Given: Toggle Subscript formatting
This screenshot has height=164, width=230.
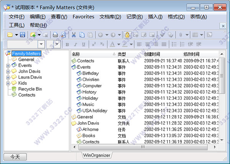Looking at the screenshot, I should pyautogui.click(x=102, y=44).
